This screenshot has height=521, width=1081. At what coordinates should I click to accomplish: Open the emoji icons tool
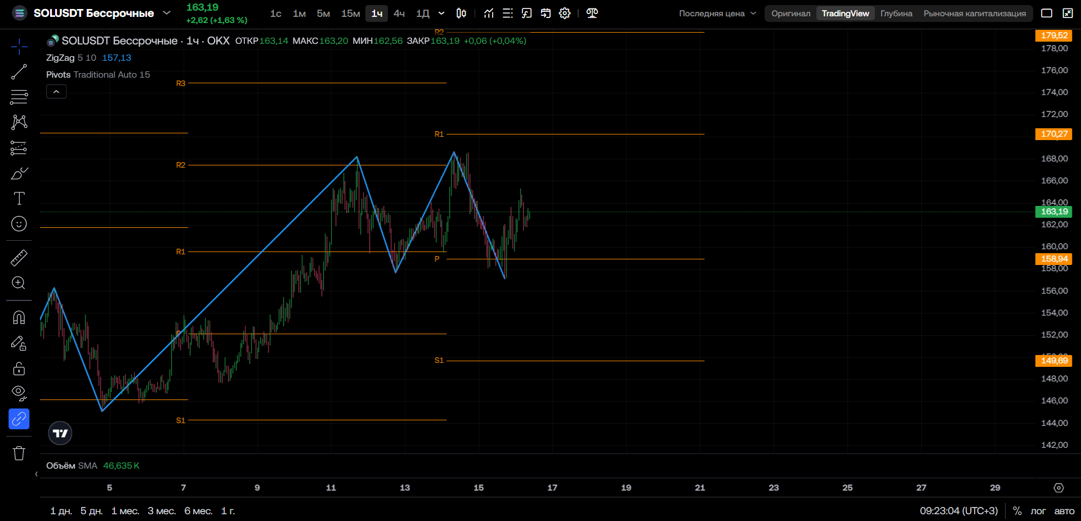point(19,224)
